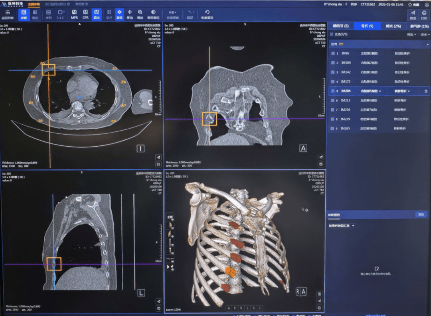Open the filter dropdown in fracture list
The image size is (431, 316).
pyautogui.click(x=411, y=34)
